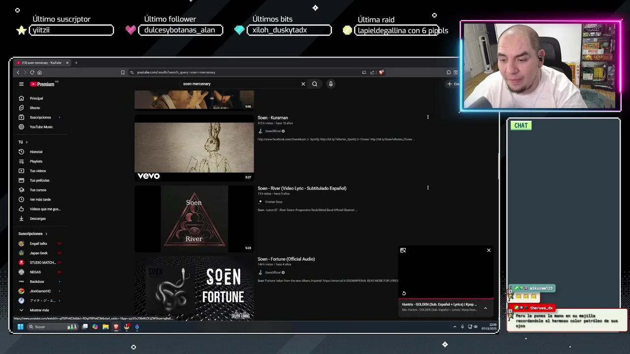Open the Cristian Sosa channel link
630x354 pixels.
click(x=274, y=202)
